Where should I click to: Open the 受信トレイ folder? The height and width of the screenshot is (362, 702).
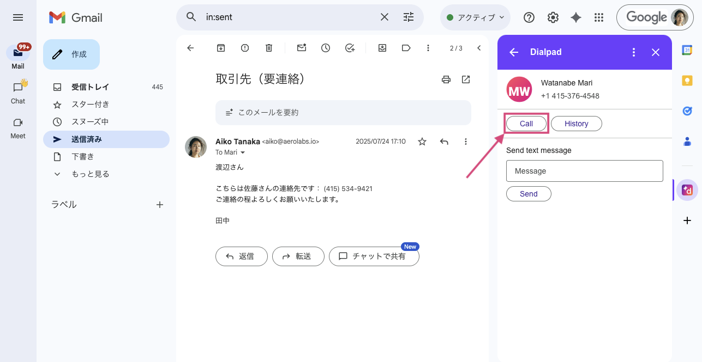pyautogui.click(x=90, y=87)
